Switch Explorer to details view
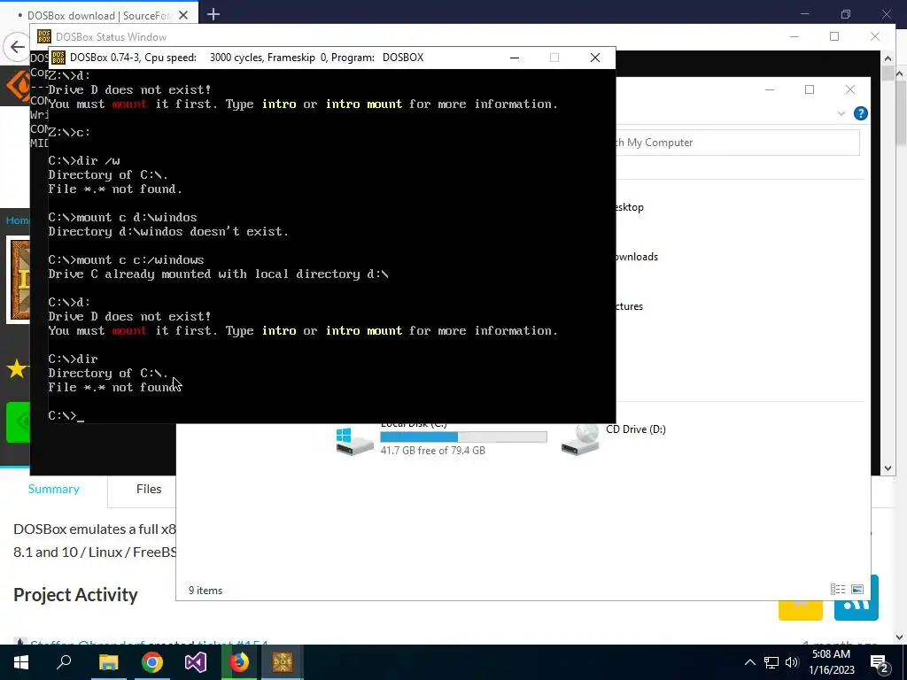The height and width of the screenshot is (680, 907). click(x=838, y=589)
